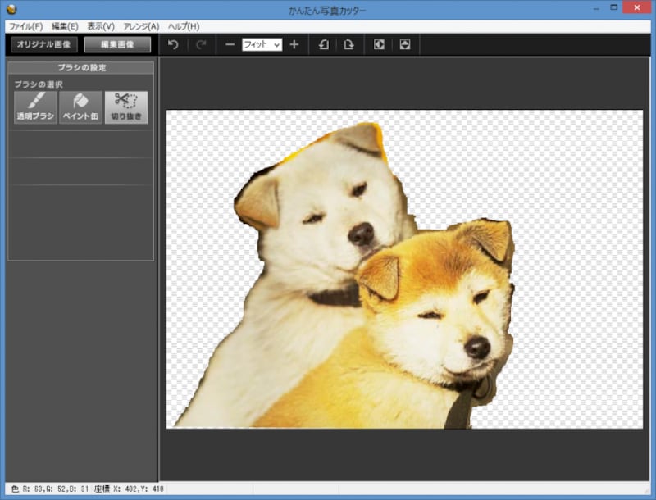
Task: Redo the last action
Action: pyautogui.click(x=202, y=45)
